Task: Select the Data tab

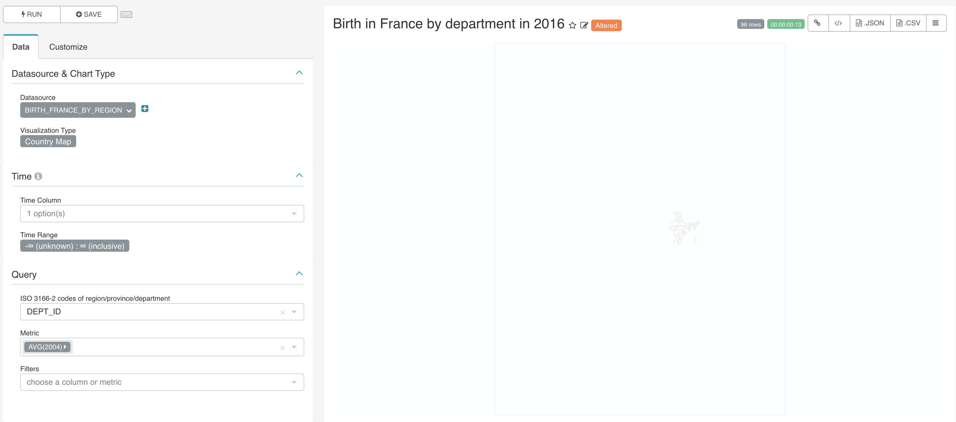Action: (x=20, y=47)
